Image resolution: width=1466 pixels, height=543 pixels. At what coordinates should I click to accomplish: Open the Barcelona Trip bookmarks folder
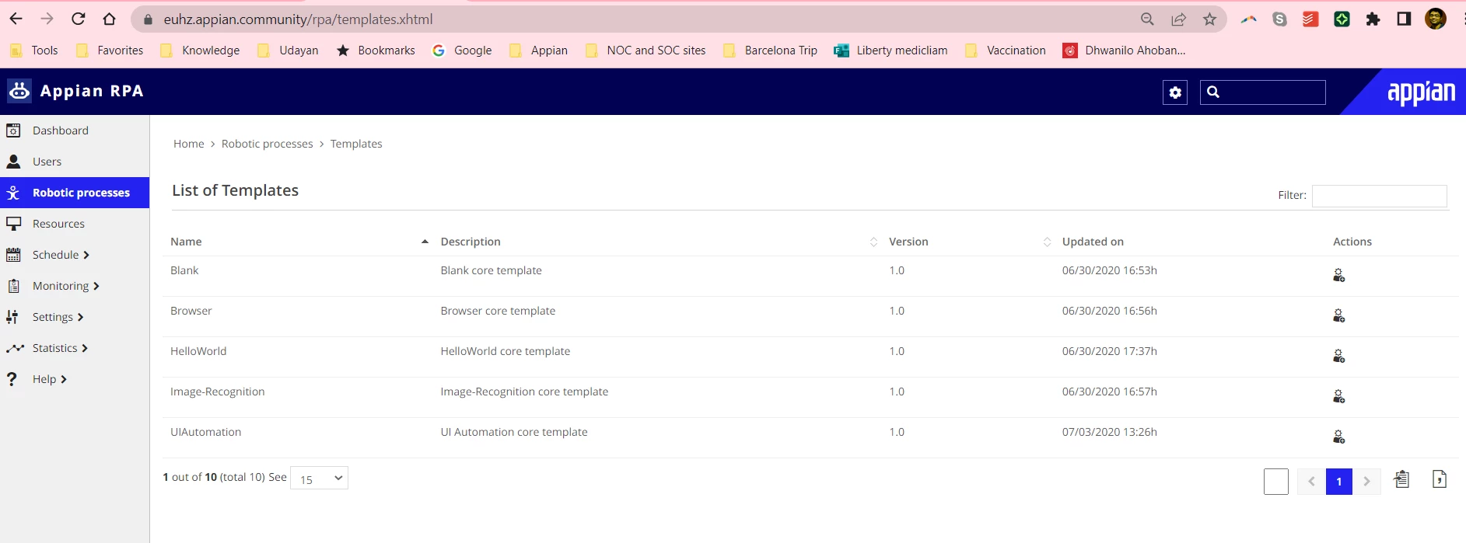[x=770, y=50]
